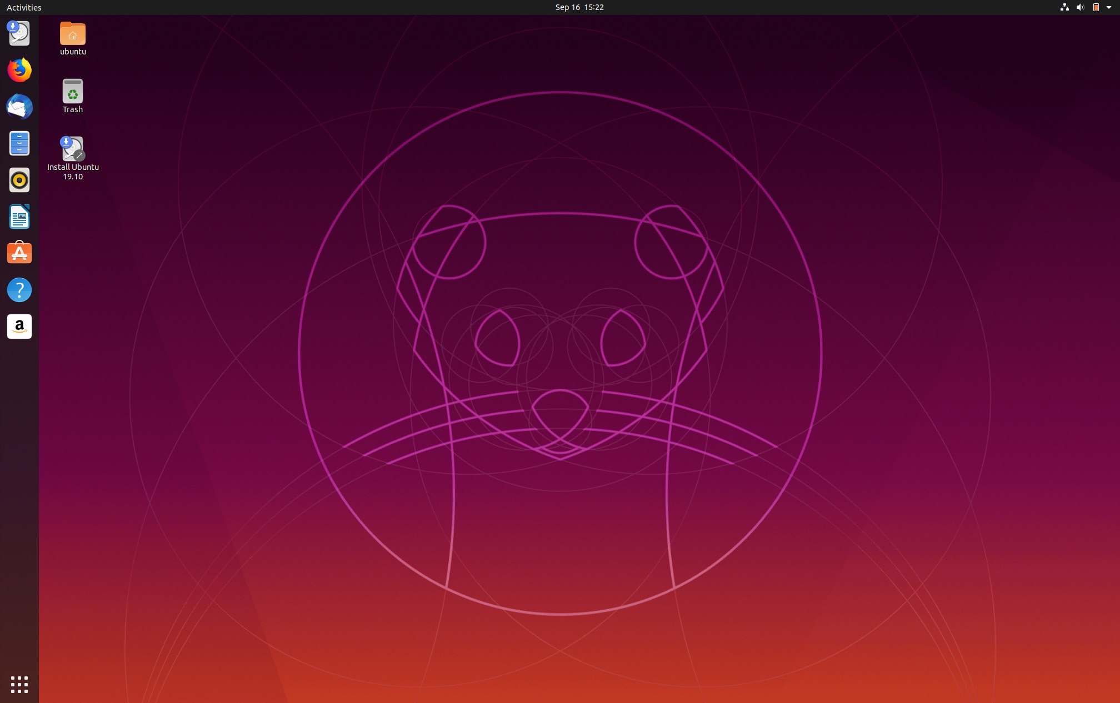The height and width of the screenshot is (703, 1120).
Task: Click the Show Applications grid
Action: tap(19, 684)
